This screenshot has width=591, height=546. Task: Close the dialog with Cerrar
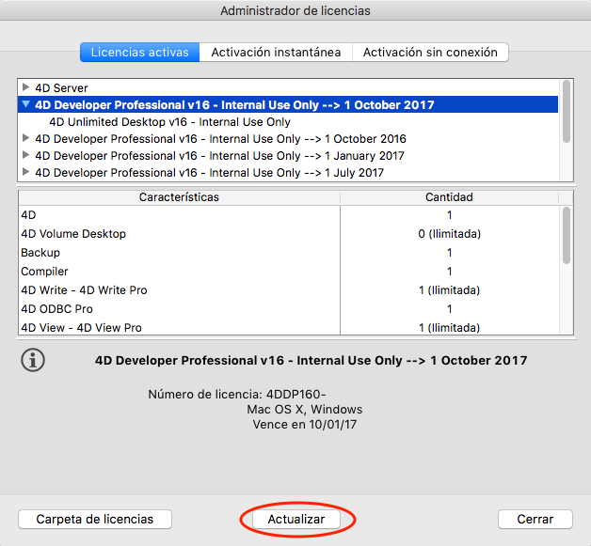coord(535,520)
